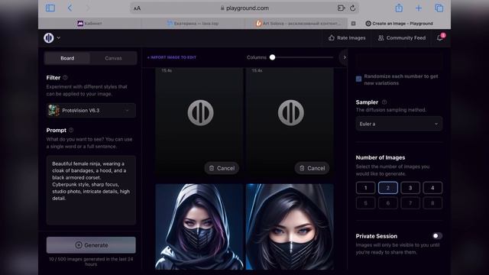The image size is (489, 275).
Task: Set number of images to 5
Action: pyautogui.click(x=365, y=203)
